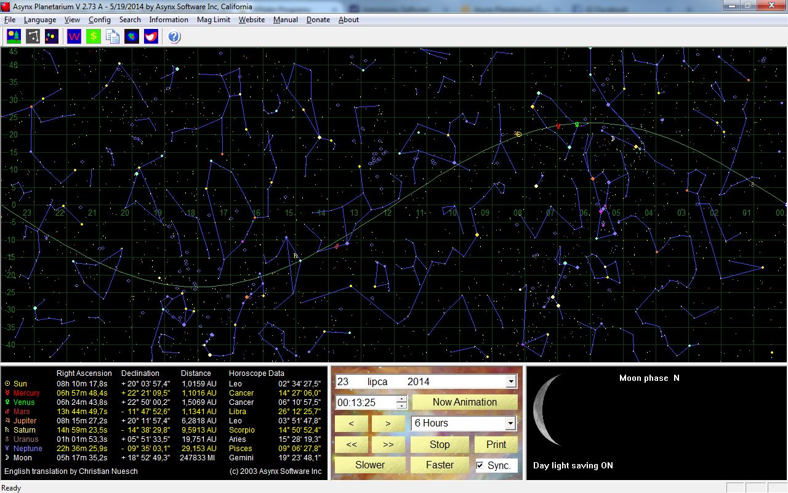The height and width of the screenshot is (493, 788).
Task: Select the Uranus row label
Action: coord(26,439)
